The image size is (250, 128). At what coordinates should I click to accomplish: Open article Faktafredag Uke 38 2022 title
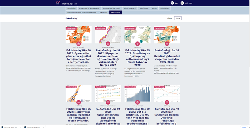pyautogui.click(x=78, y=57)
